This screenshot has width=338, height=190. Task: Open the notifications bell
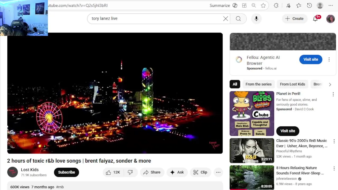coord(315,18)
